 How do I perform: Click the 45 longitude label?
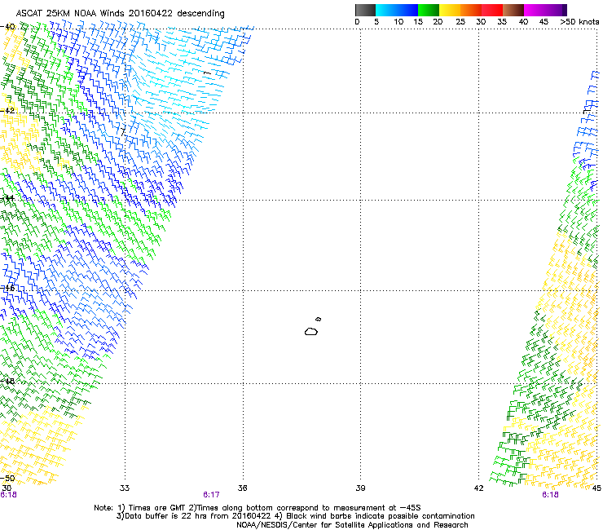tap(596, 488)
